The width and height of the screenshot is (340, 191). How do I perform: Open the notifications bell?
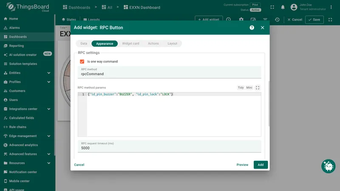[x=283, y=7]
